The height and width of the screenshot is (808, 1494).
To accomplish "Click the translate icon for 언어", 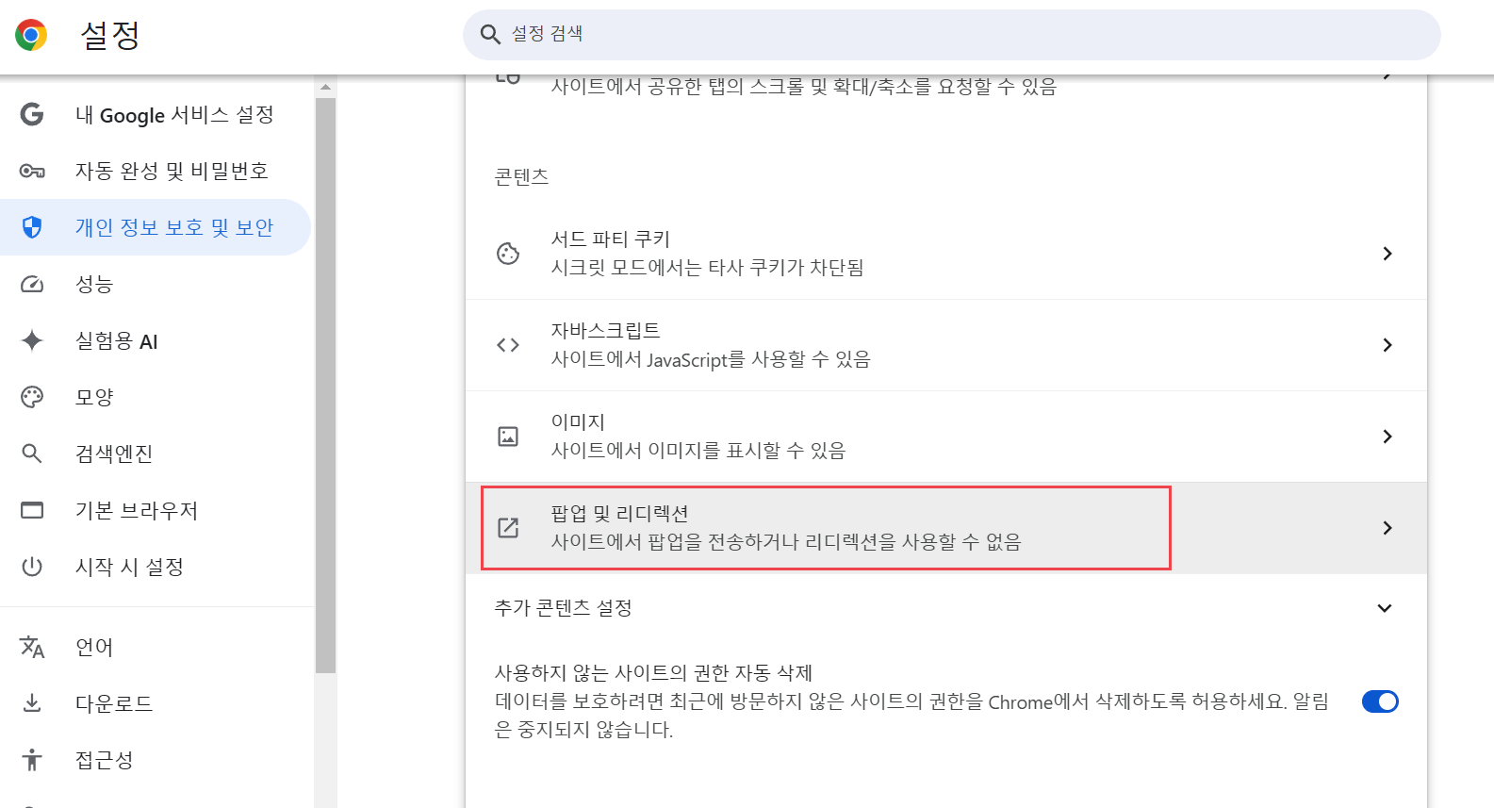I will pos(32,647).
